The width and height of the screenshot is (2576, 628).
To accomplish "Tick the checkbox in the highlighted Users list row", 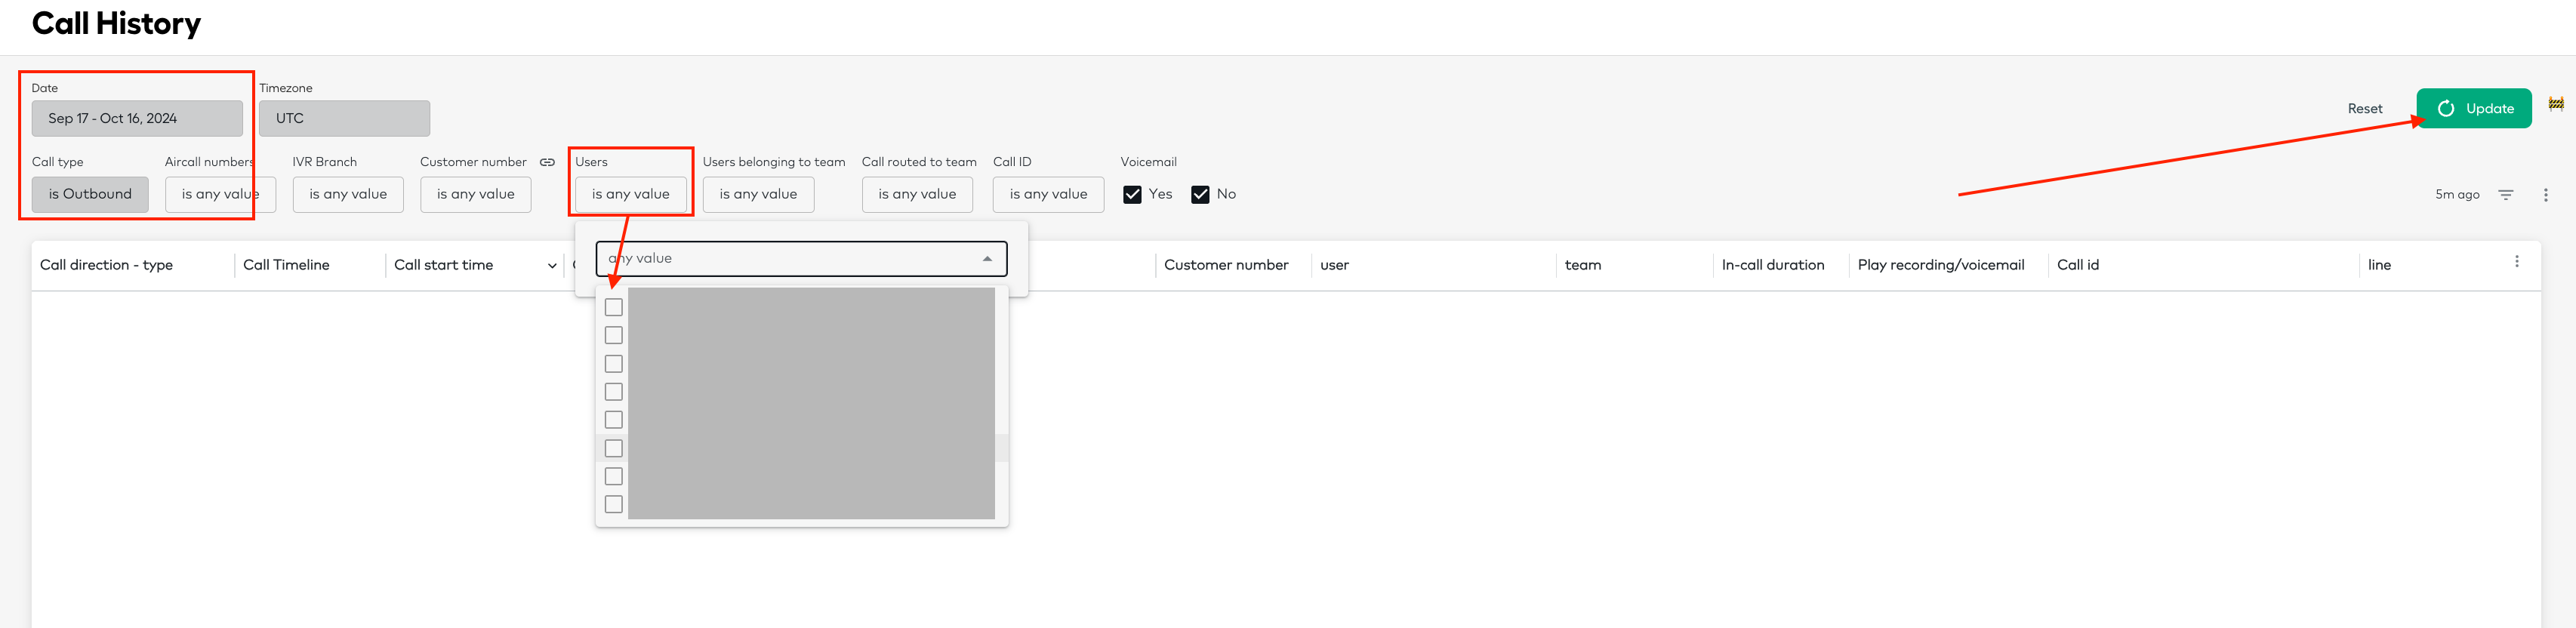I will tap(614, 448).
